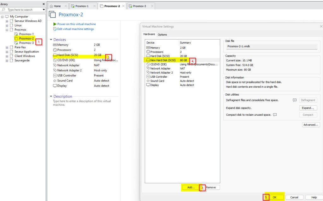This screenshot has height=201, width=323.
Task: Collapse the Proxmox folder node
Action: pyautogui.click(x=7, y=30)
